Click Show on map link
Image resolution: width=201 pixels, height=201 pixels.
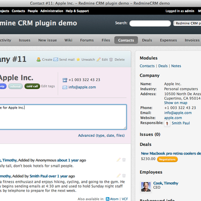[x=175, y=103]
